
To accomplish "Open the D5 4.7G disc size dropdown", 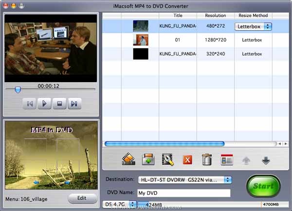I will point(119,204).
